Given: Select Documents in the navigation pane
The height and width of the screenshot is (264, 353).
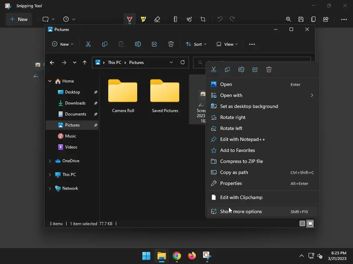Looking at the screenshot, I should pyautogui.click(x=72, y=114).
